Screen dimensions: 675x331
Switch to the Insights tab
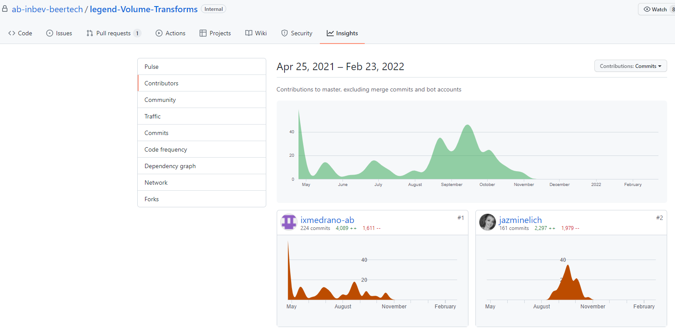342,33
